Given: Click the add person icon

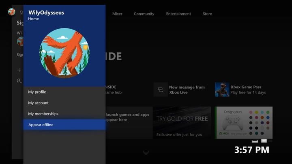Looking at the screenshot, I should point(19,81).
